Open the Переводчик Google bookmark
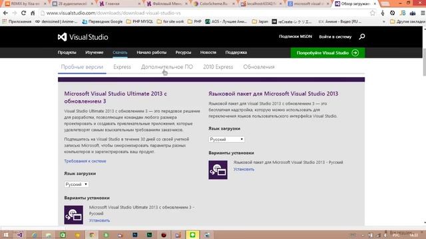 [x=103, y=21]
